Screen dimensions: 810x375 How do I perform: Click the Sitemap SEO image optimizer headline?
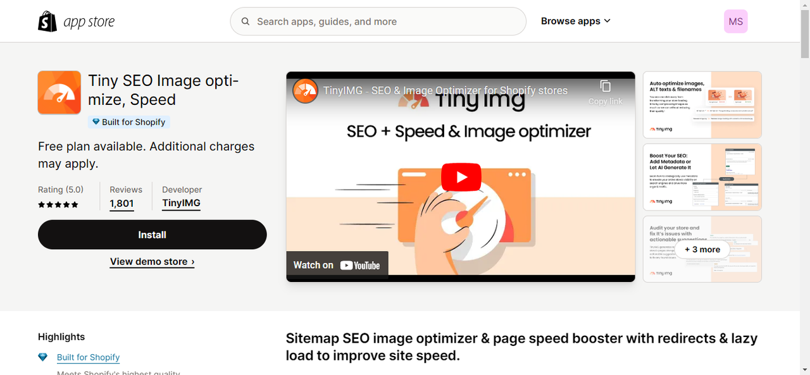click(521, 347)
